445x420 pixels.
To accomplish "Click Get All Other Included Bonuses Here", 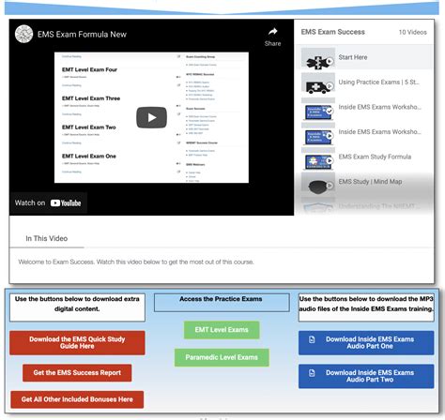I will [x=77, y=399].
